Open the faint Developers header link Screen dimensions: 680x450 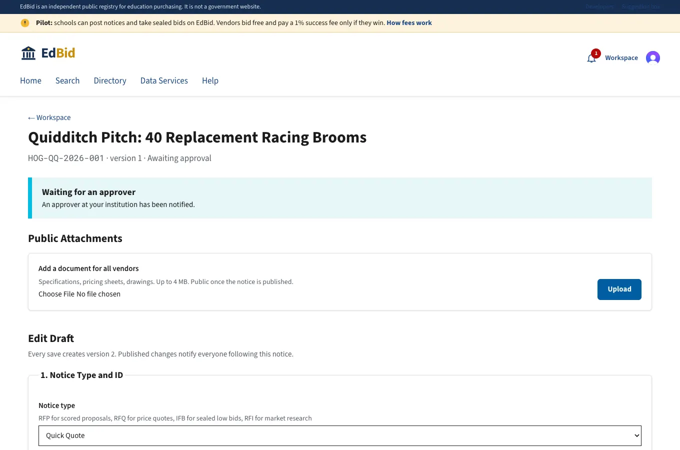coord(599,6)
